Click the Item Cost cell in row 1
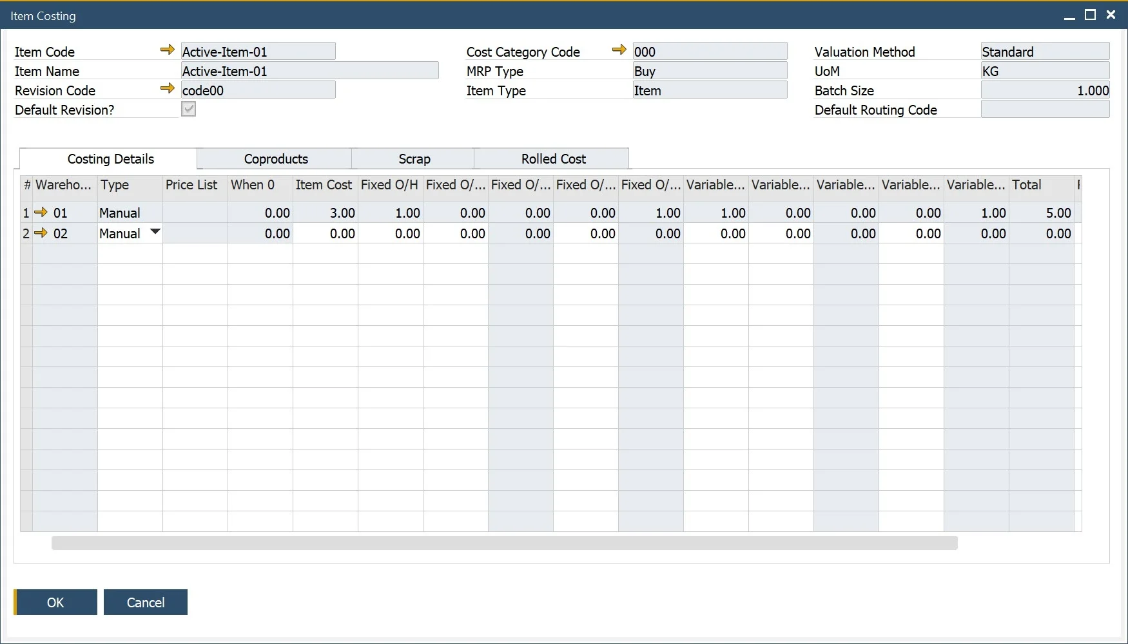Image resolution: width=1128 pixels, height=644 pixels. coord(326,213)
